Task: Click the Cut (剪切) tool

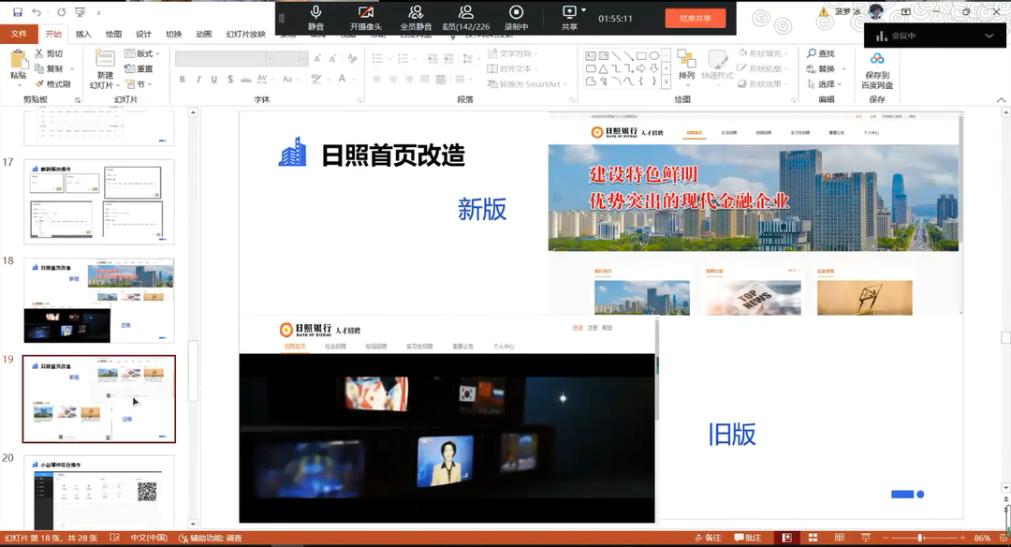Action: [49, 53]
